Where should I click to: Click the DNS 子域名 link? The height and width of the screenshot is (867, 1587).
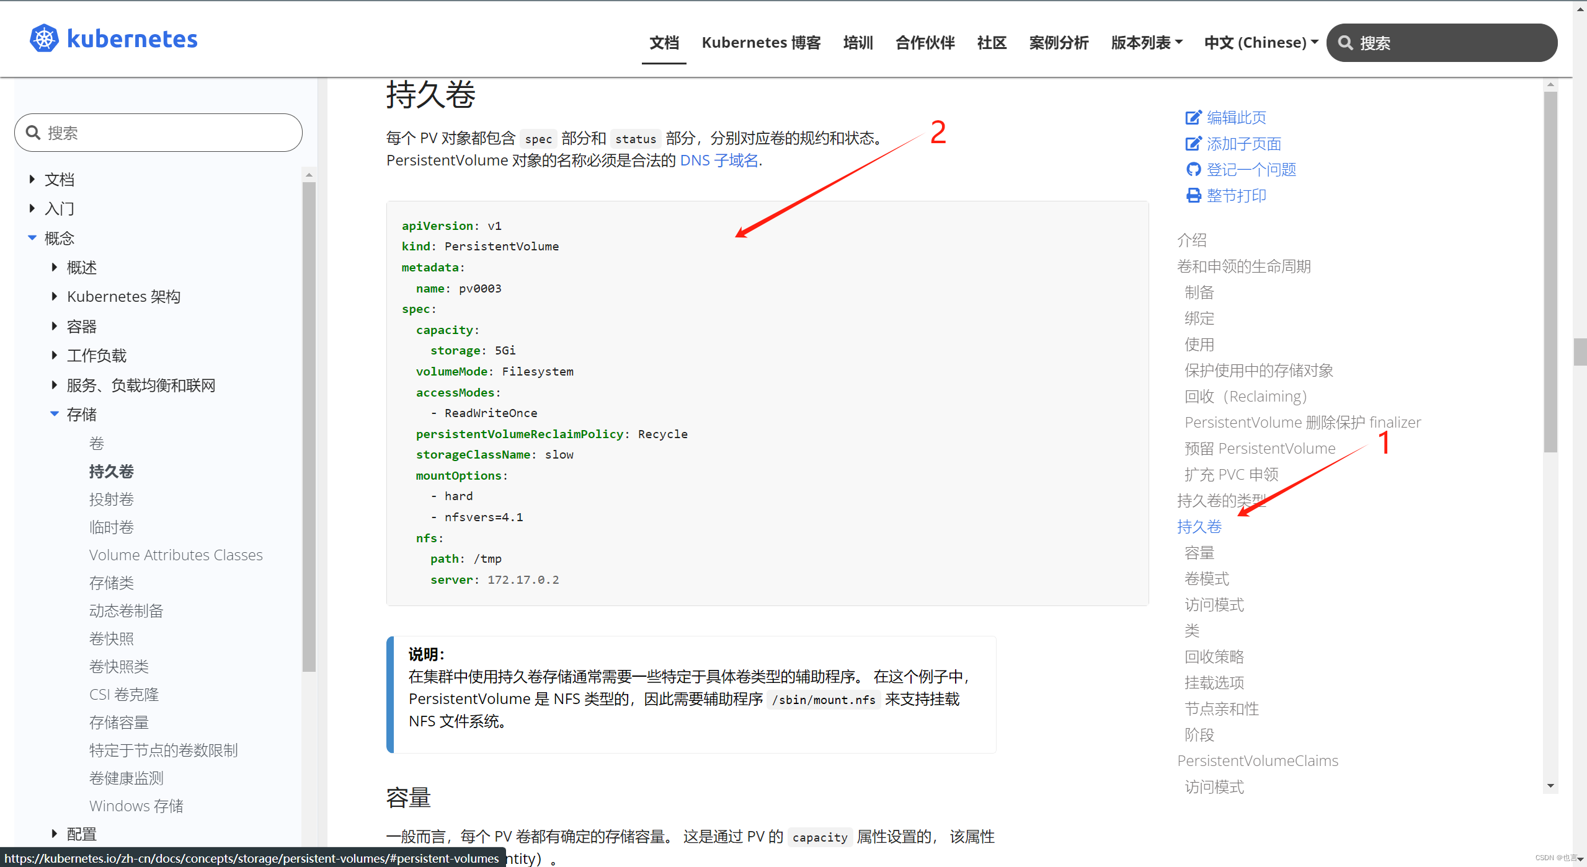pos(719,161)
